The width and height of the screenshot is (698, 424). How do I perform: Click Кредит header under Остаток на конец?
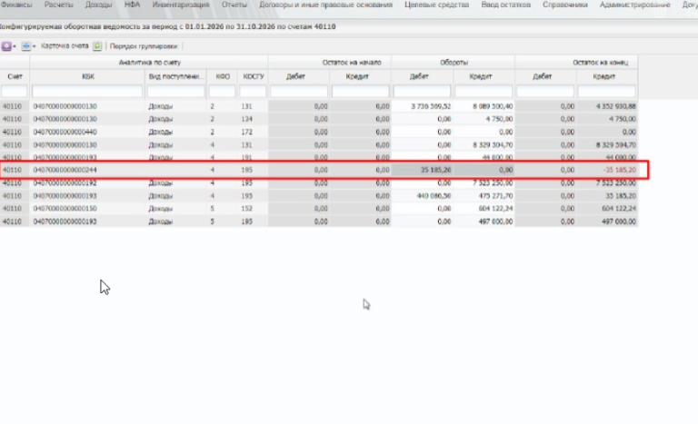[x=603, y=76]
